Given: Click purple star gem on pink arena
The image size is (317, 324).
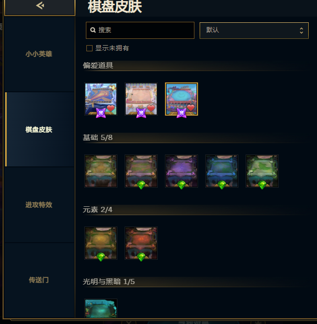Looking at the screenshot, I should (x=141, y=113).
